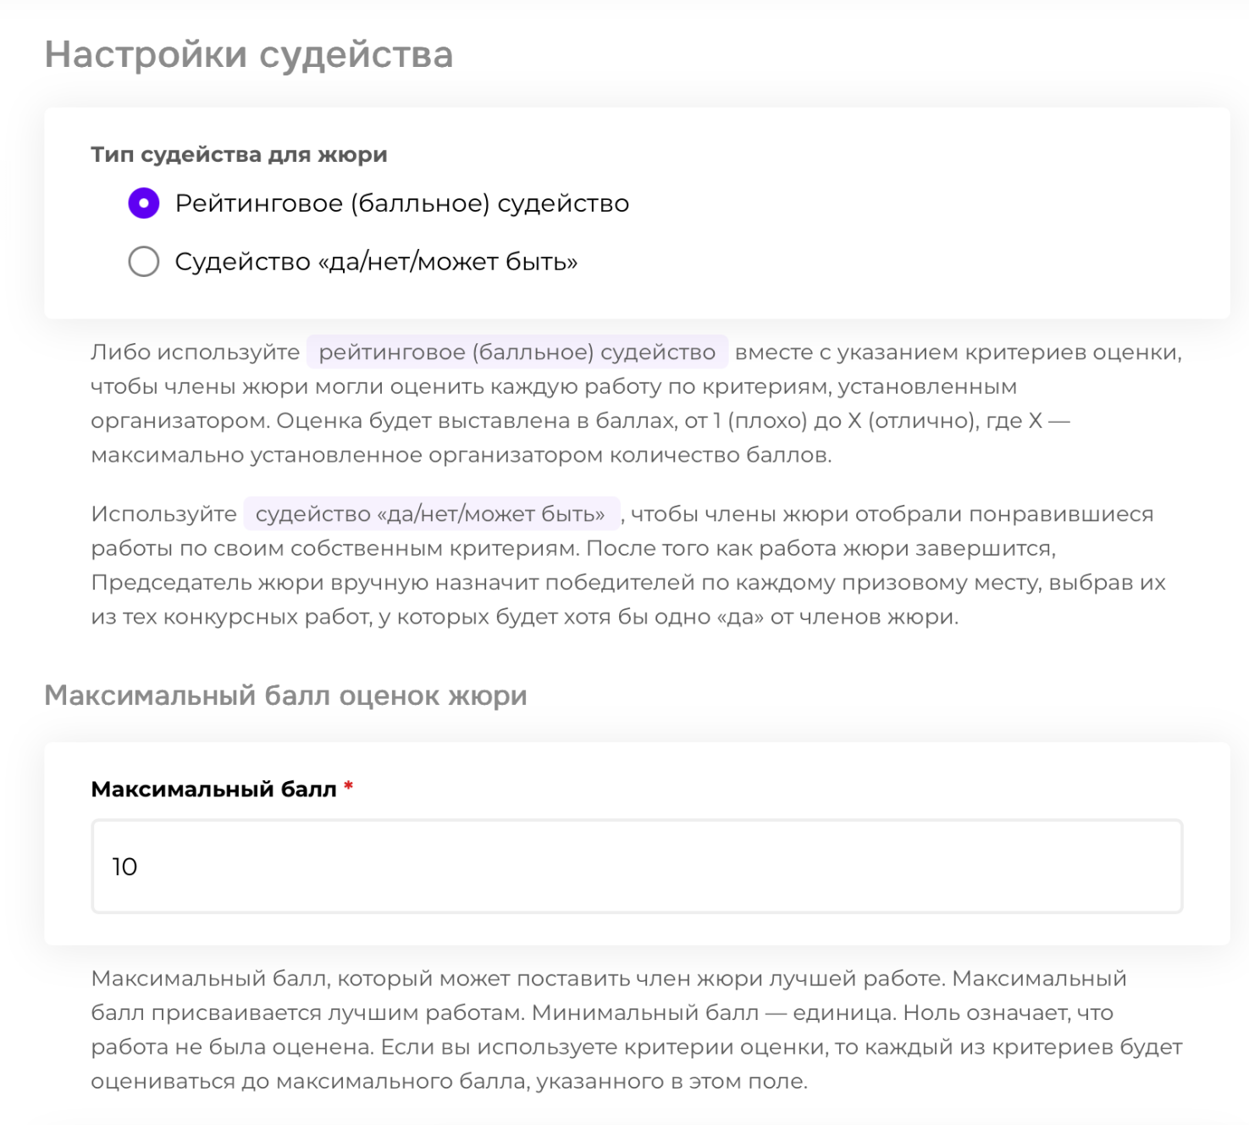Click the Максимальный балл оценок жюри section heading
The width and height of the screenshot is (1249, 1125).
pyautogui.click(x=285, y=696)
